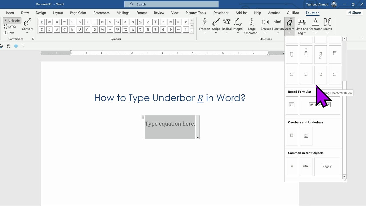Insert the plus-minus symbol
This screenshot has height=206, width=366.
click(42, 22)
